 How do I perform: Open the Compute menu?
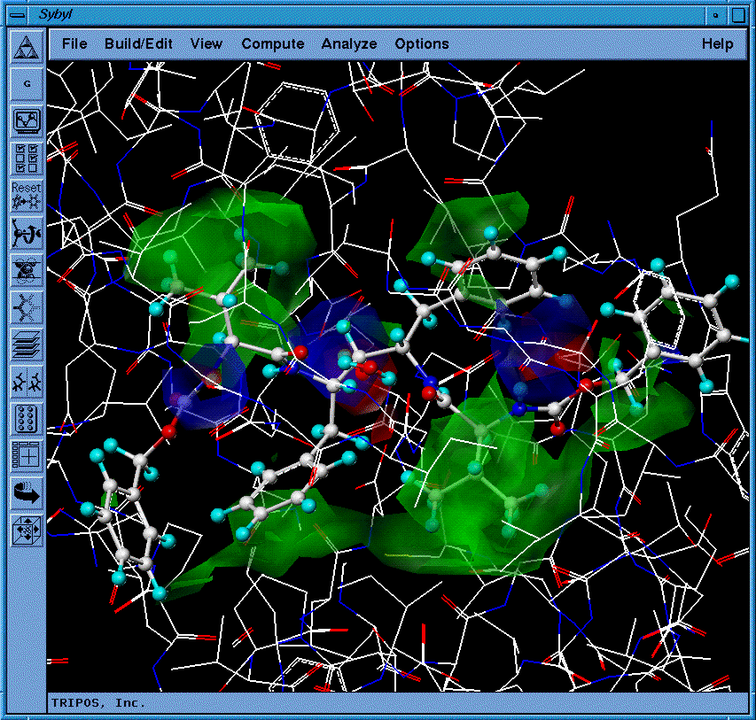tap(273, 44)
